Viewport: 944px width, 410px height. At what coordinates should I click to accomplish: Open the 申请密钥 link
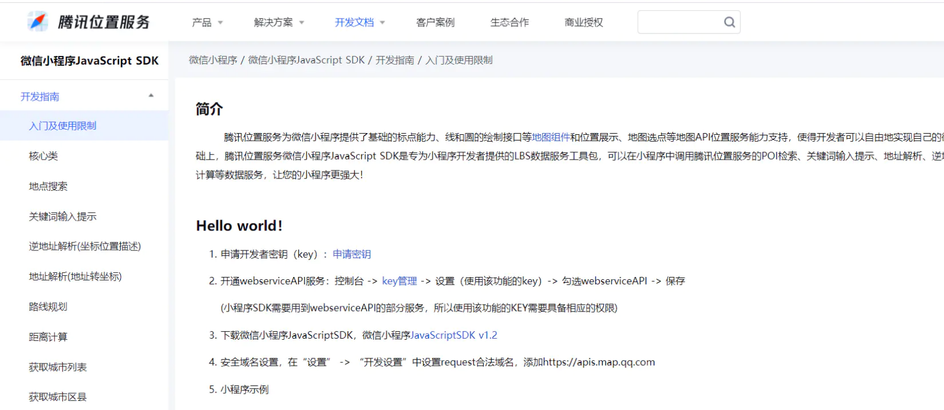[352, 254]
